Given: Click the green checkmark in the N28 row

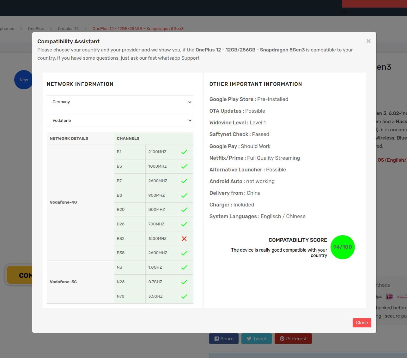Looking at the screenshot, I should coord(184,282).
